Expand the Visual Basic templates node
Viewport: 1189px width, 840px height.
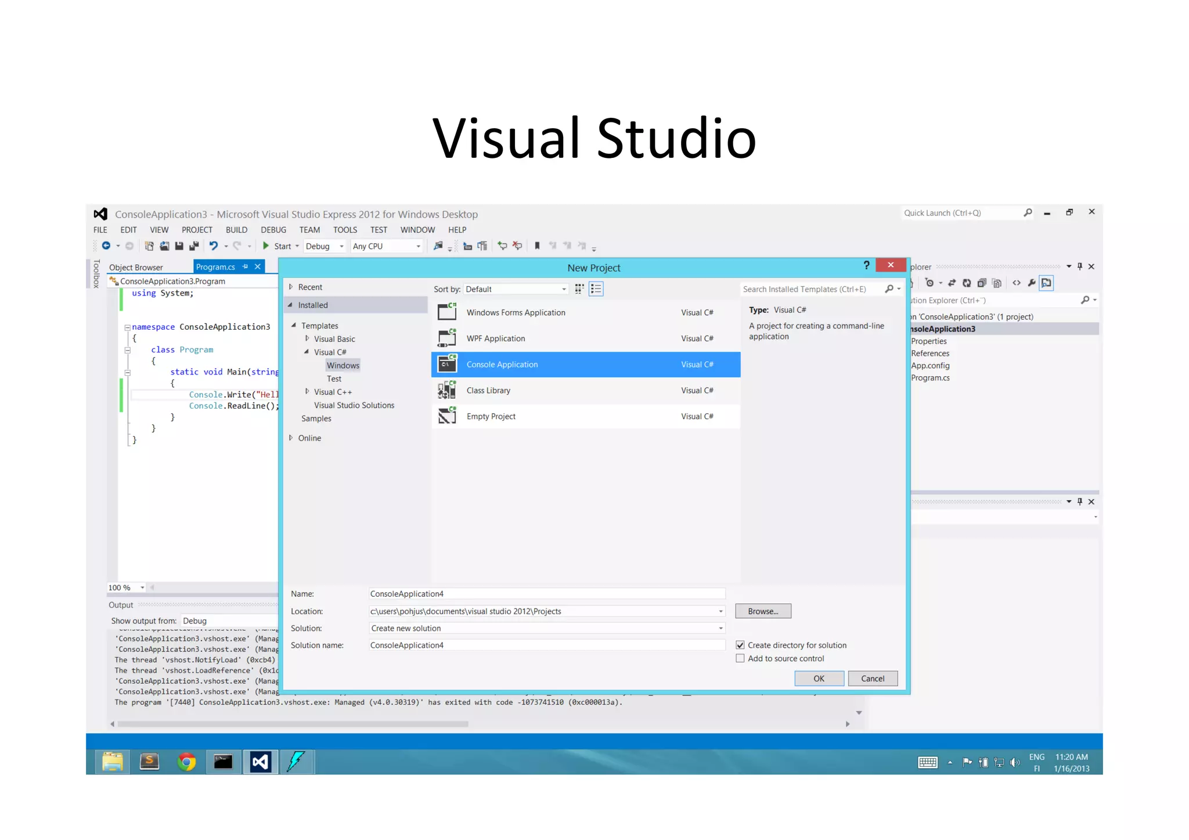[307, 338]
